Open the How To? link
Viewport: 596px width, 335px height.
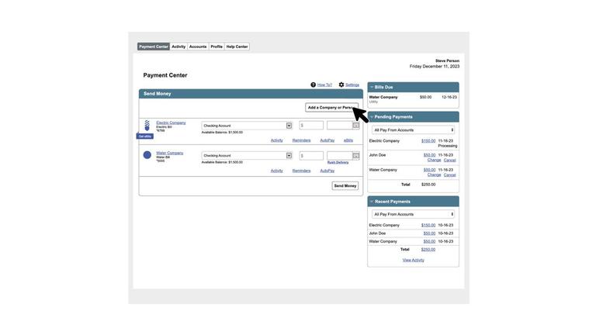[324, 85]
